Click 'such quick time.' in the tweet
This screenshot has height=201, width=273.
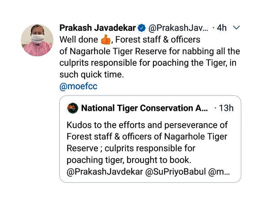tap(92, 75)
